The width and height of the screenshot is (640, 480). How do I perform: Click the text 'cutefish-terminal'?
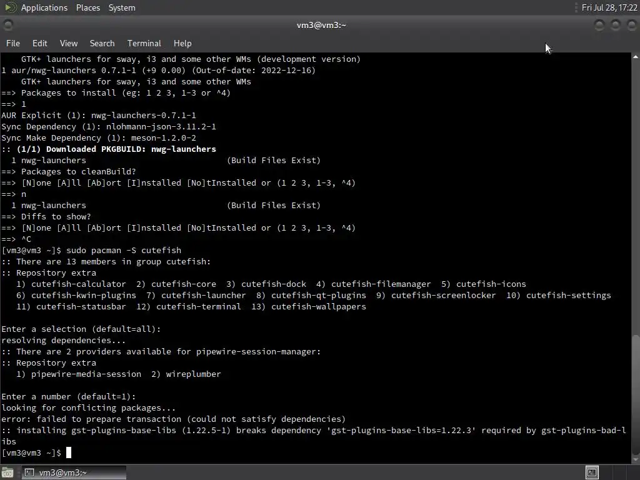[198, 306]
